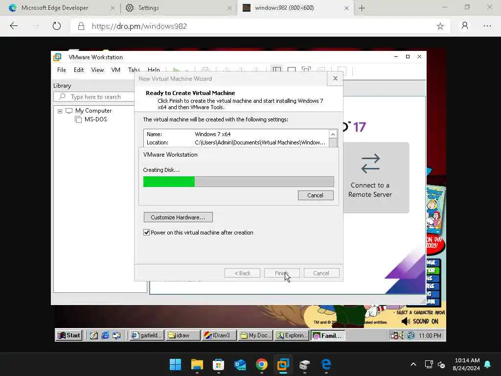Image resolution: width=501 pixels, height=376 pixels.
Task: Click the Windows 98 Start button
Action: tap(68, 335)
